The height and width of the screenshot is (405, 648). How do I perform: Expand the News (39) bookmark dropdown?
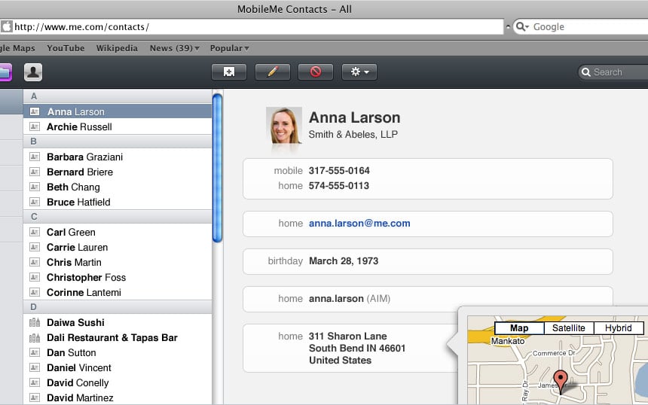tap(174, 48)
